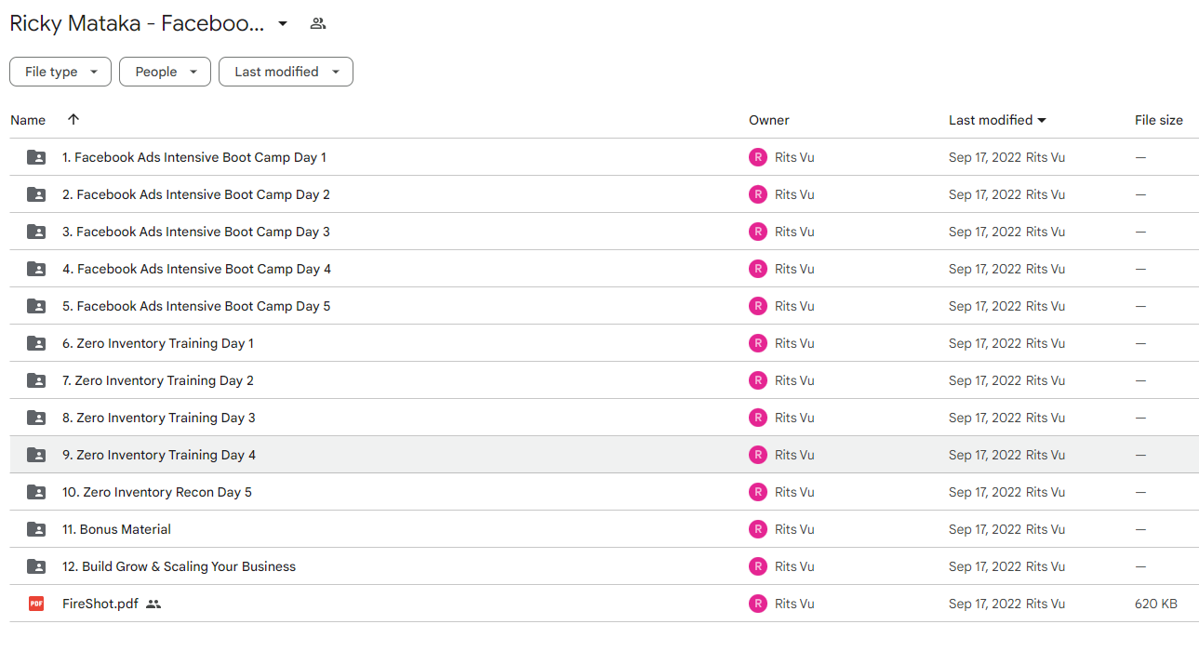Open the File type filter dropdown
This screenshot has height=651, width=1199.
pos(60,72)
